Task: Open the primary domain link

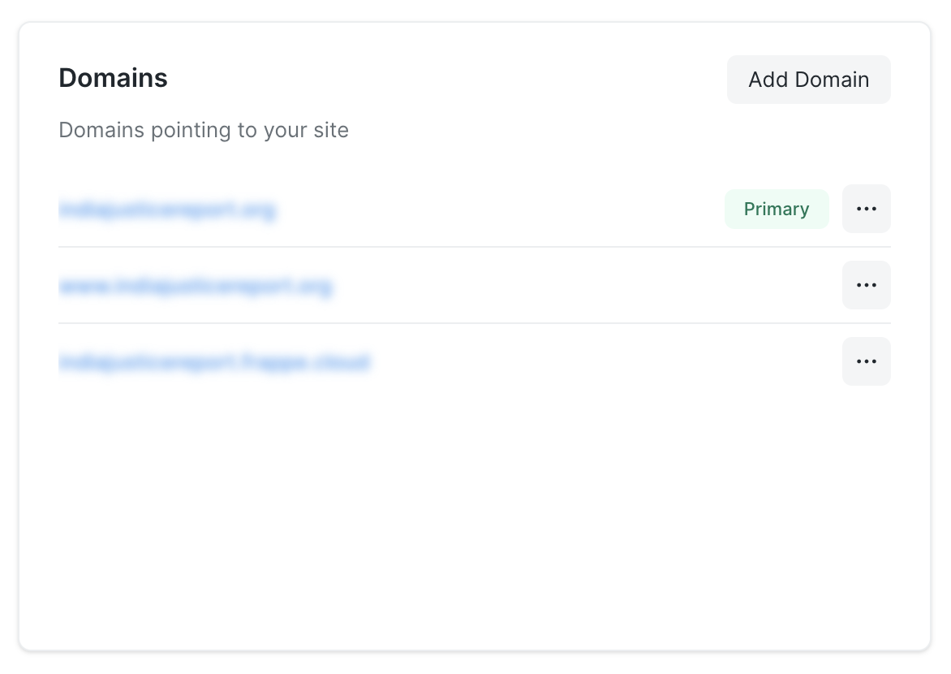Action: (x=168, y=210)
